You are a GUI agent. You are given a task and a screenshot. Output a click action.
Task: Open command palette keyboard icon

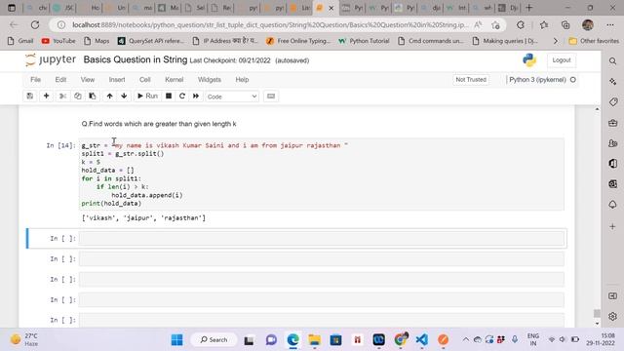click(271, 96)
